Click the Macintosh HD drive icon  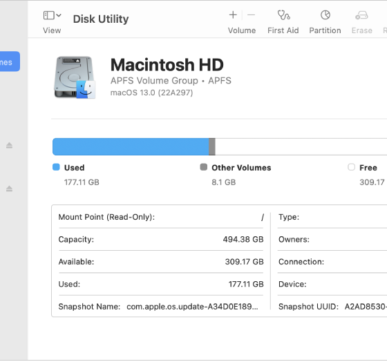pyautogui.click(x=75, y=77)
